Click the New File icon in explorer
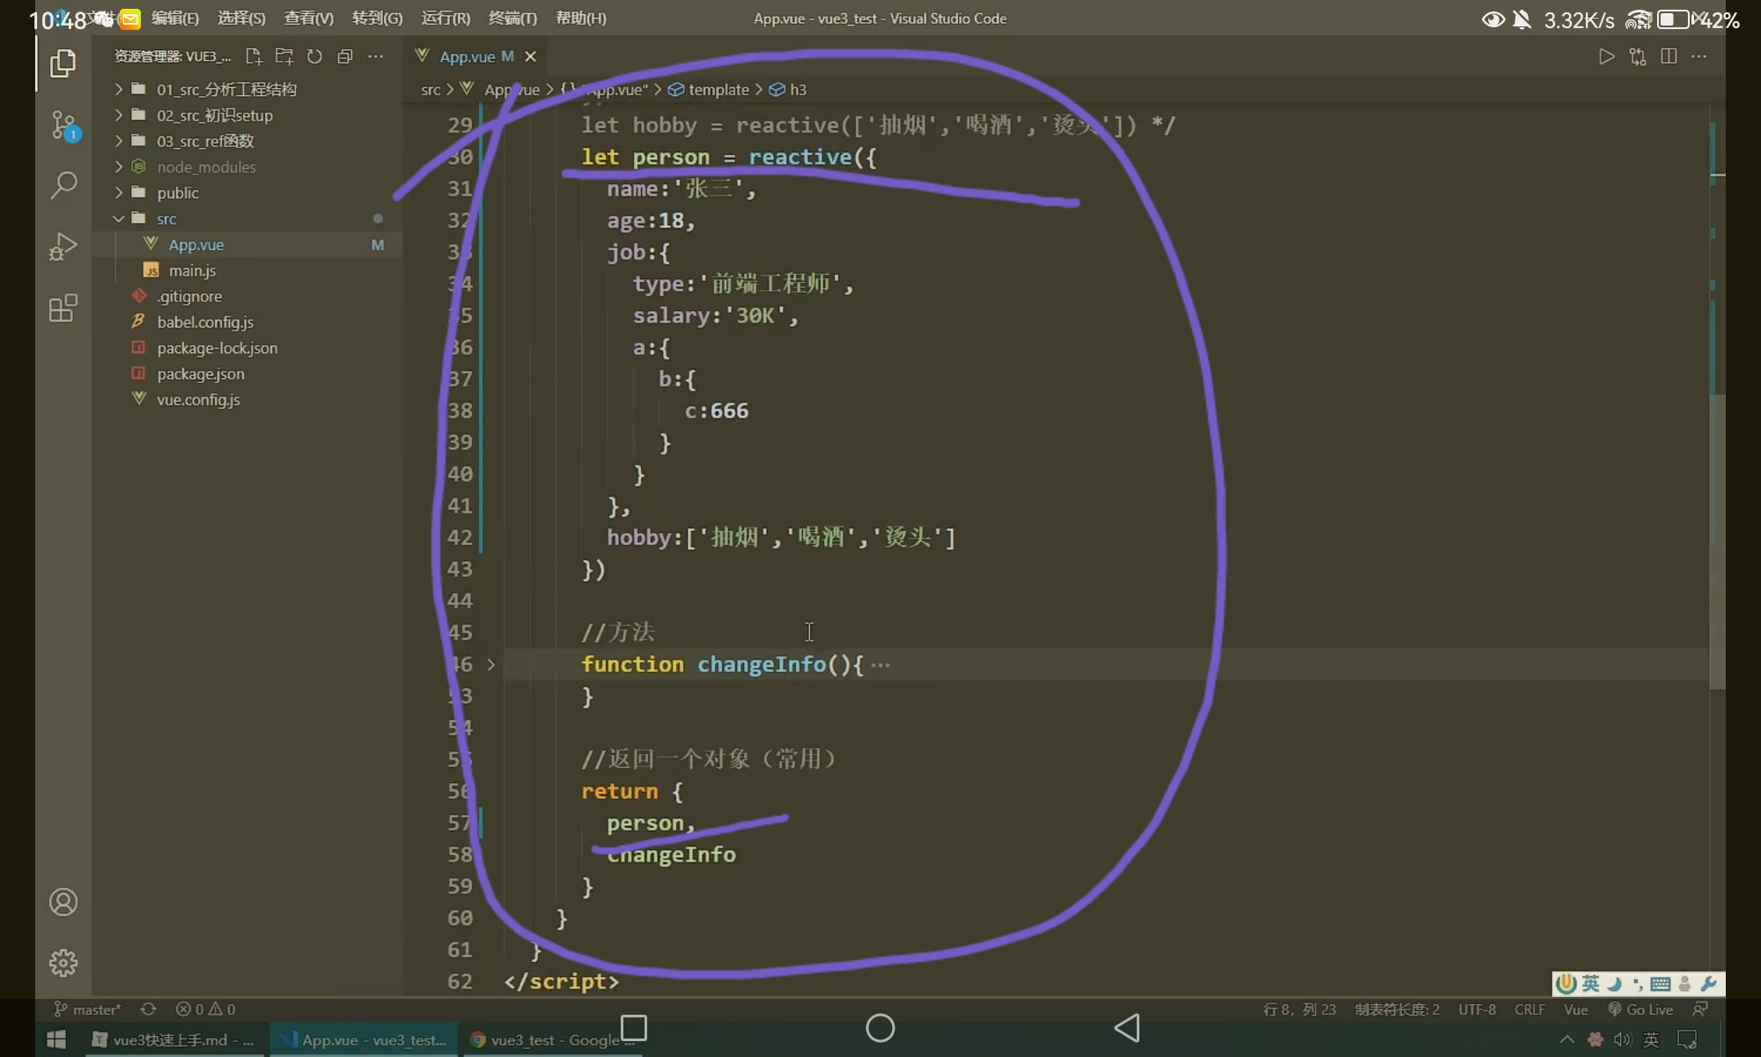 [x=254, y=56]
